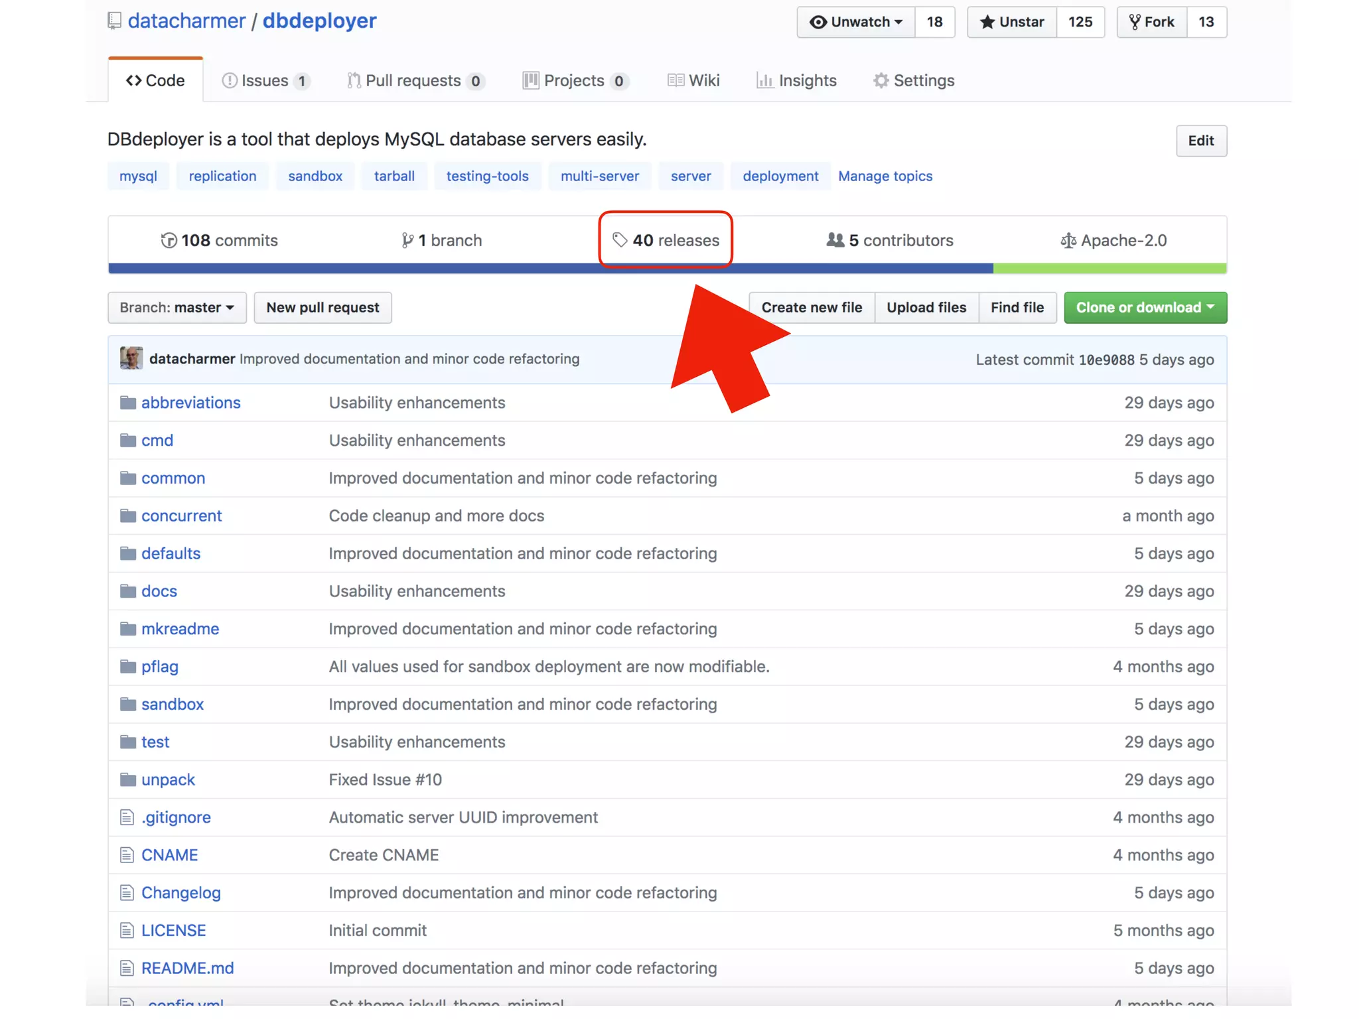Viewport: 1359px width, 1019px height.
Task: Click the New pull request button
Action: tap(322, 307)
